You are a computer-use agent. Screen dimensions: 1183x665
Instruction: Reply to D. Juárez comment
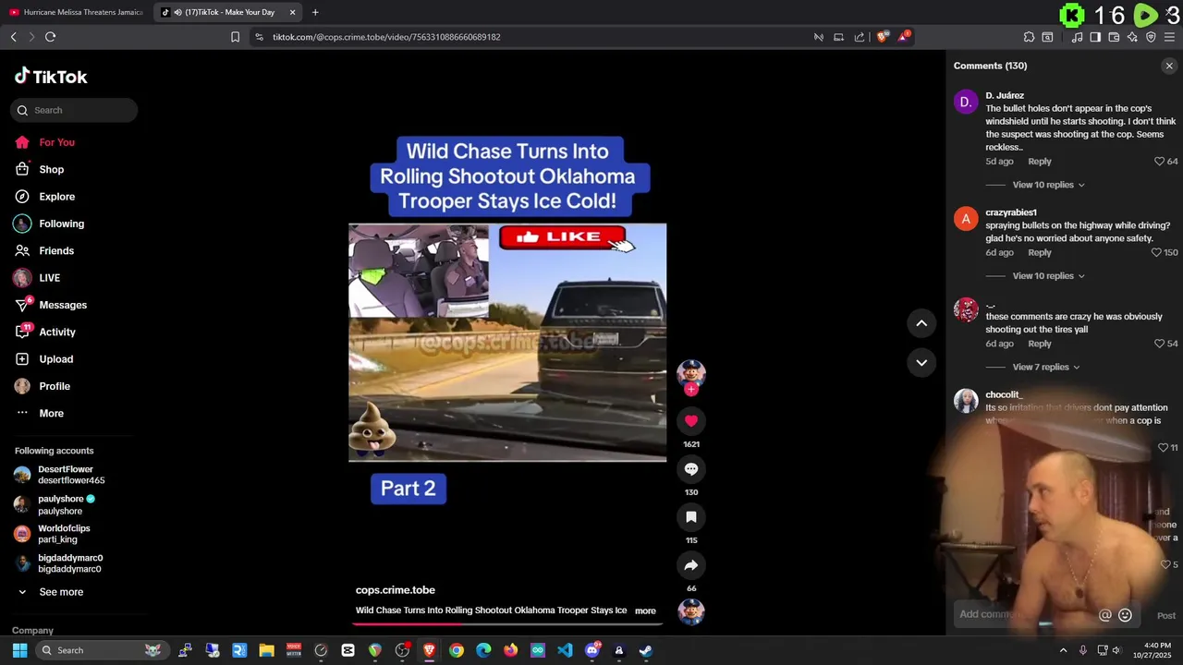[x=1040, y=162]
